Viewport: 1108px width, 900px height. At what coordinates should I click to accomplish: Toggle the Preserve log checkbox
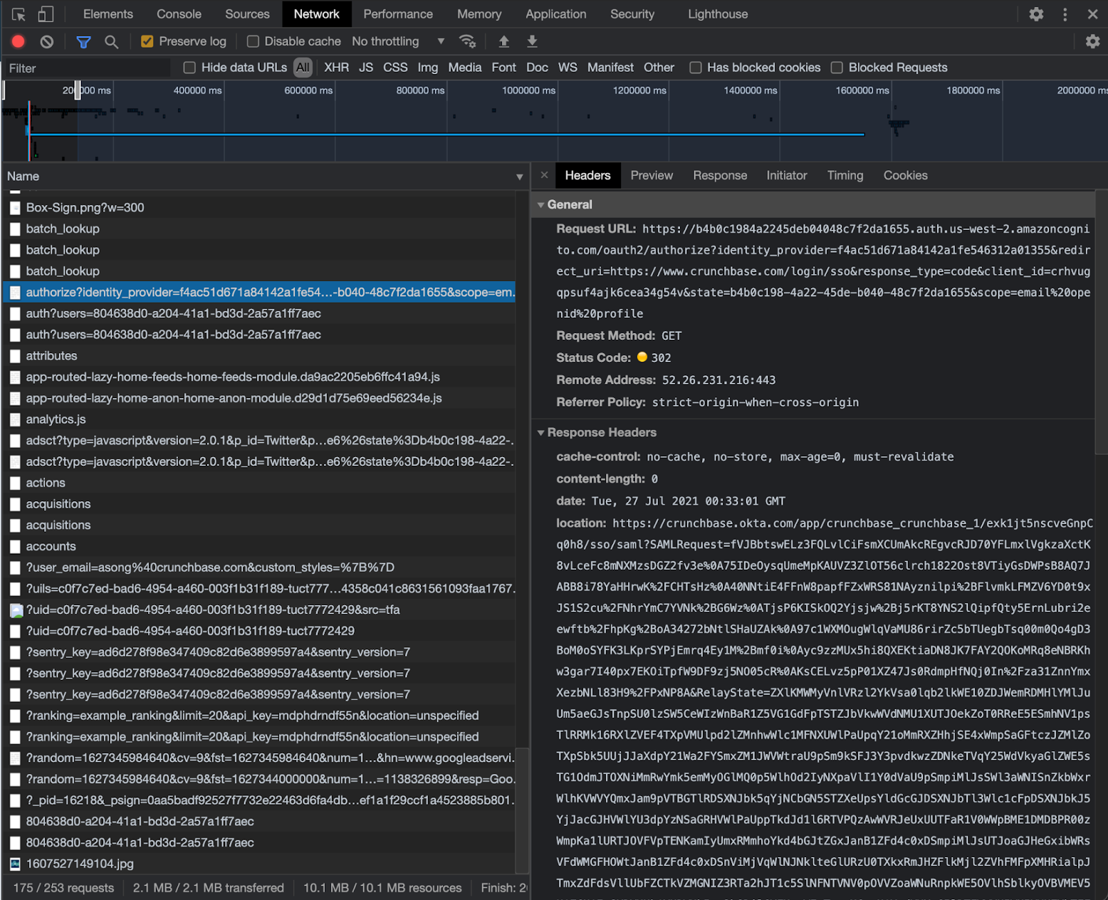[147, 42]
